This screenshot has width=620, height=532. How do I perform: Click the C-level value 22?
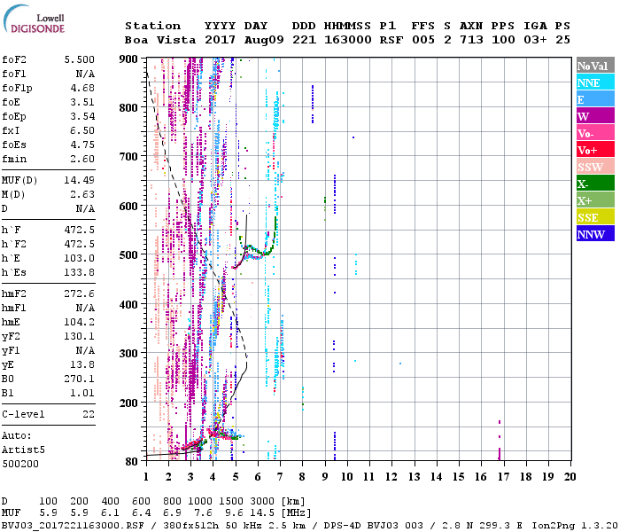pyautogui.click(x=89, y=414)
